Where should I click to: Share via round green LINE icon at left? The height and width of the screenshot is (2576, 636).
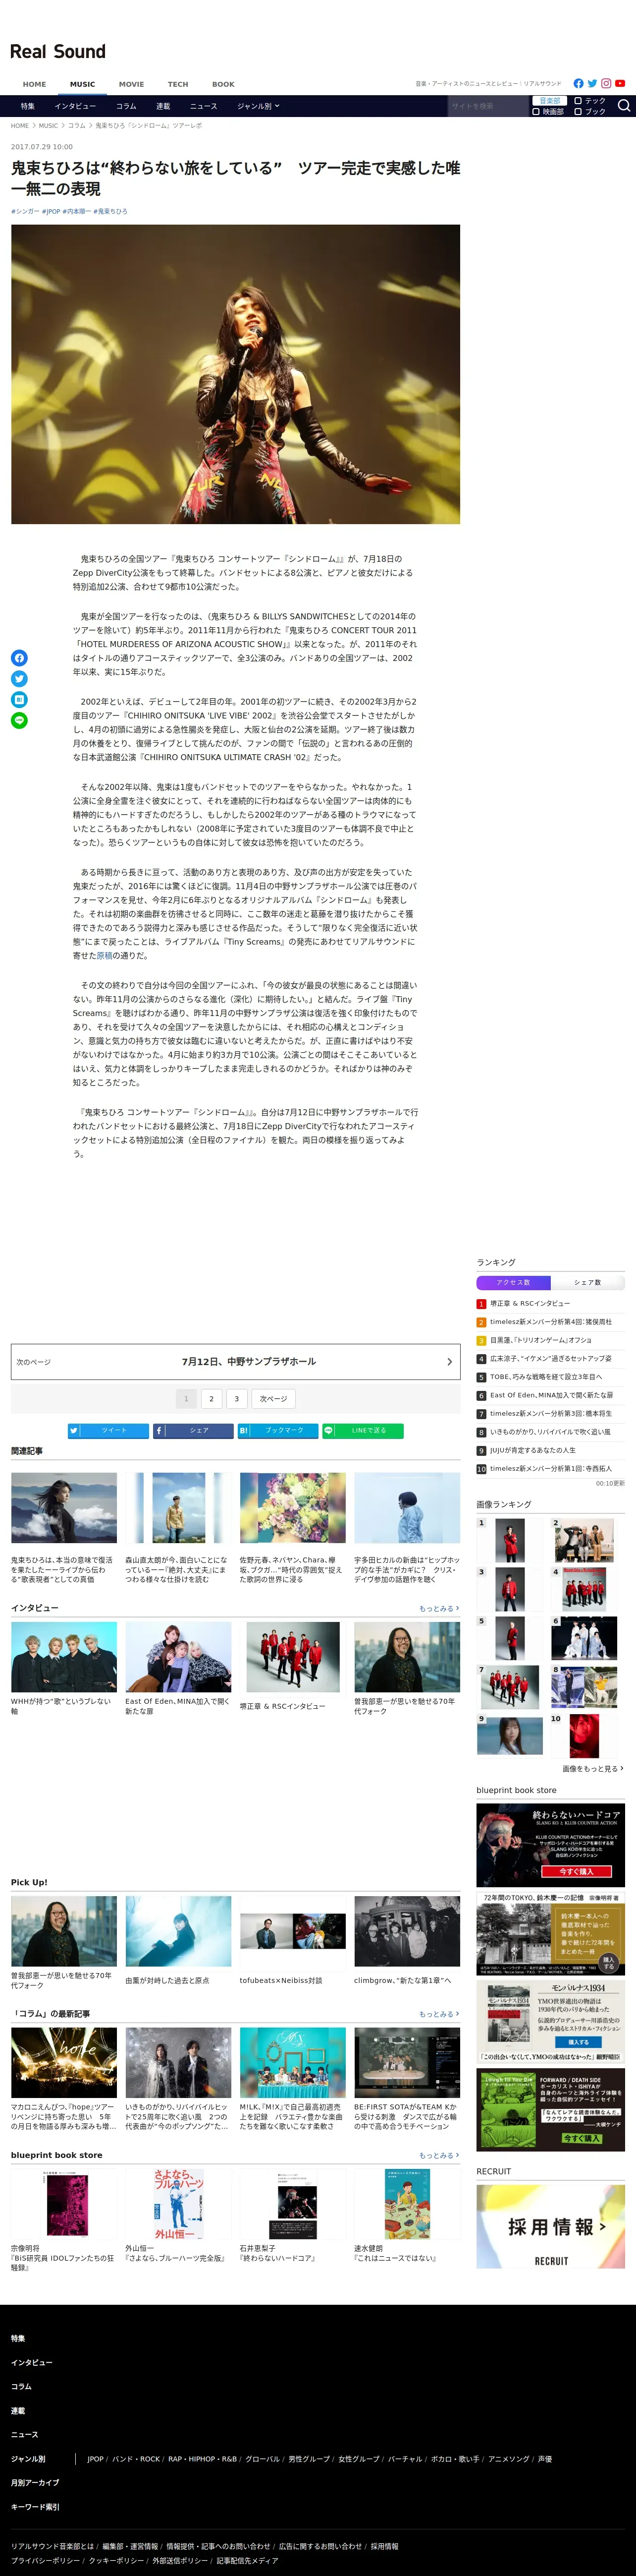pos(19,721)
